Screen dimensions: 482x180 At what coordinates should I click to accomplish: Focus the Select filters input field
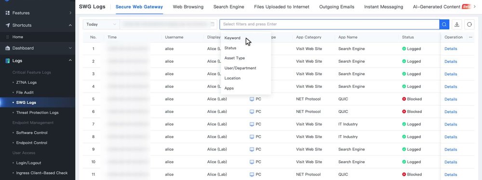tap(330, 24)
